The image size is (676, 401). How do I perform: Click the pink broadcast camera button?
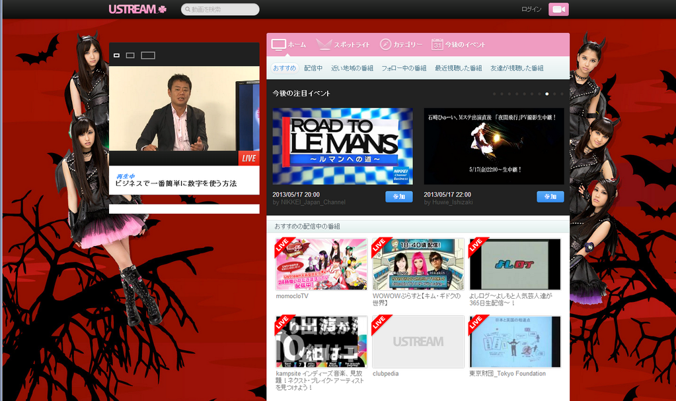558,9
